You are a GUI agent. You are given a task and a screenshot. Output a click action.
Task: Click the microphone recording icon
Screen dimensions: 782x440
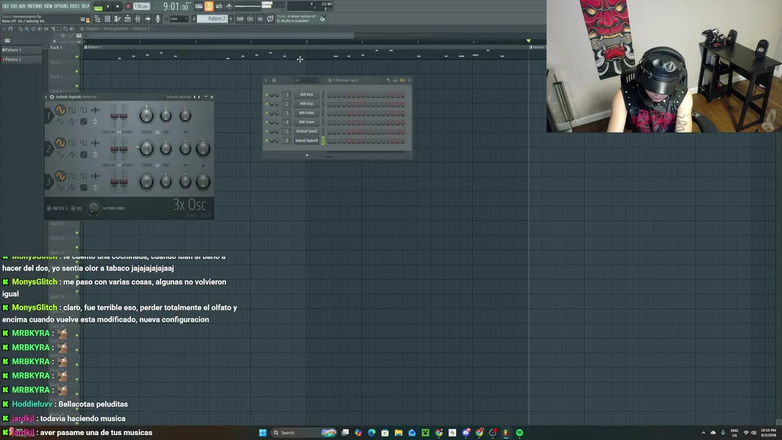(x=158, y=19)
